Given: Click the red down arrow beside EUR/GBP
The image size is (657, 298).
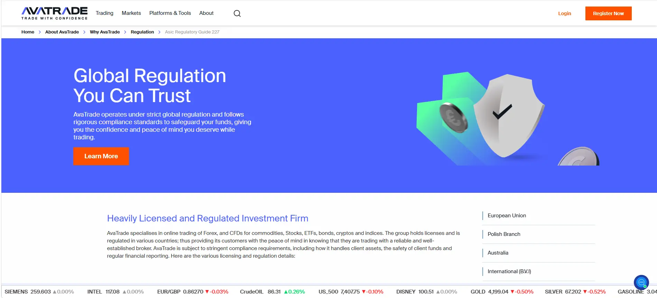Looking at the screenshot, I should [207, 292].
